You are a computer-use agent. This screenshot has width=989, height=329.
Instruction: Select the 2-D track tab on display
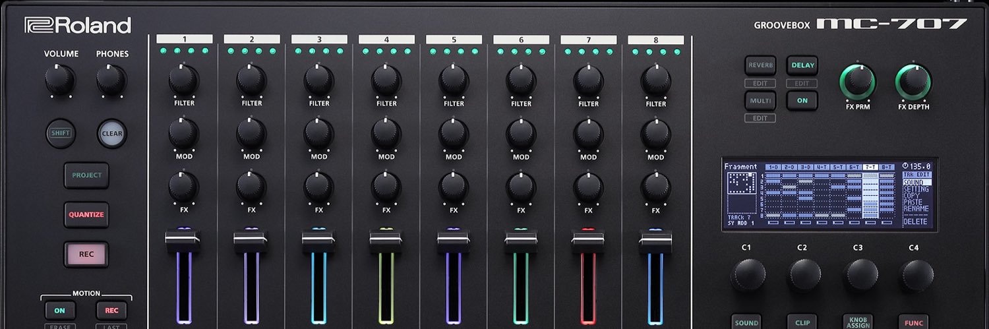pos(789,167)
